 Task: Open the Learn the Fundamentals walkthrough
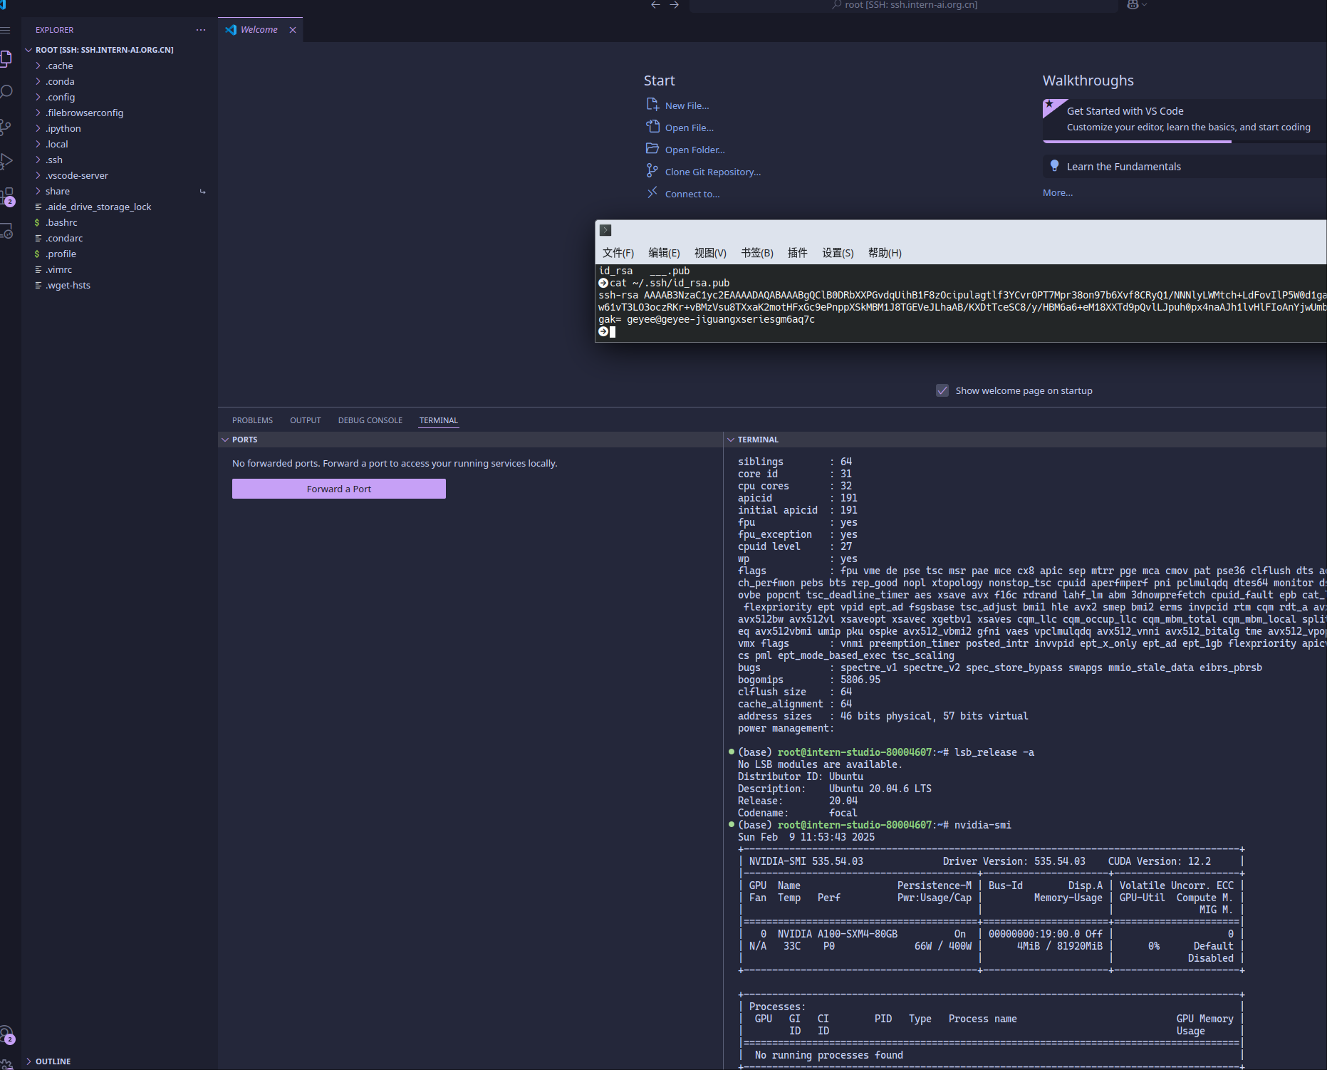coord(1185,167)
